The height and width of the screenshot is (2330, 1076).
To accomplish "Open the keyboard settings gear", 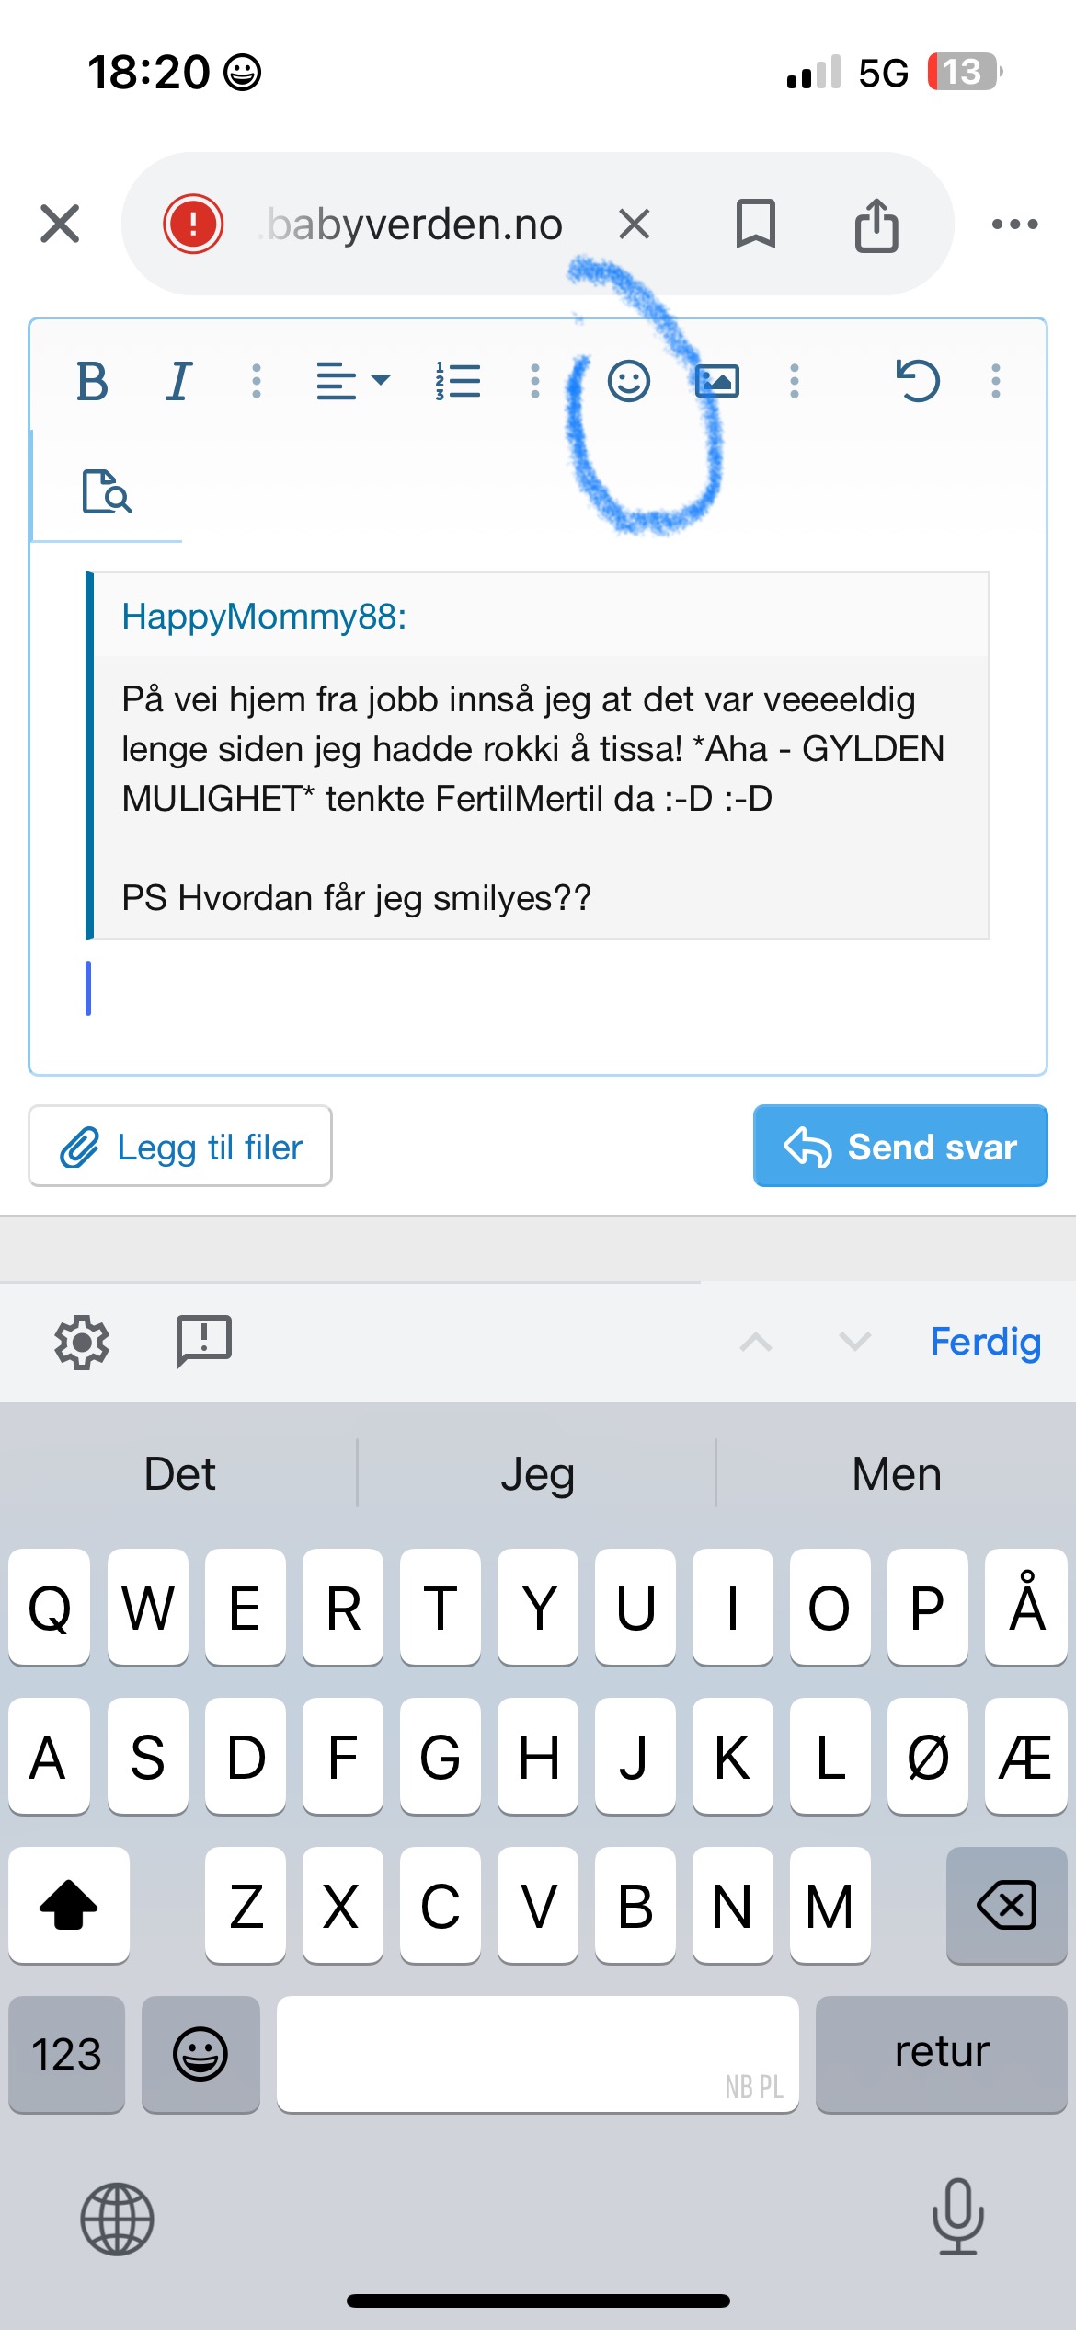I will 82,1342.
